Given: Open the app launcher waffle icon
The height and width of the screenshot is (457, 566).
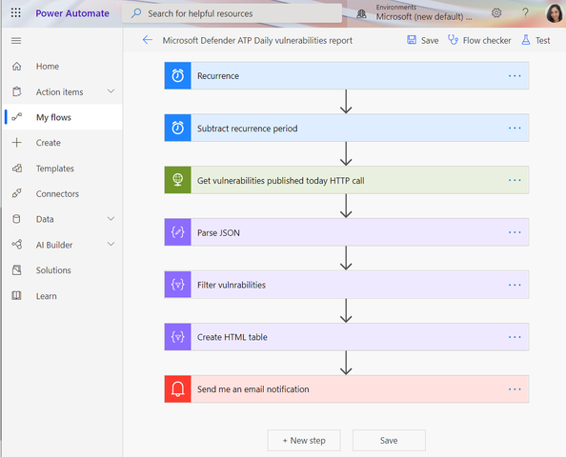Looking at the screenshot, I should tap(15, 13).
